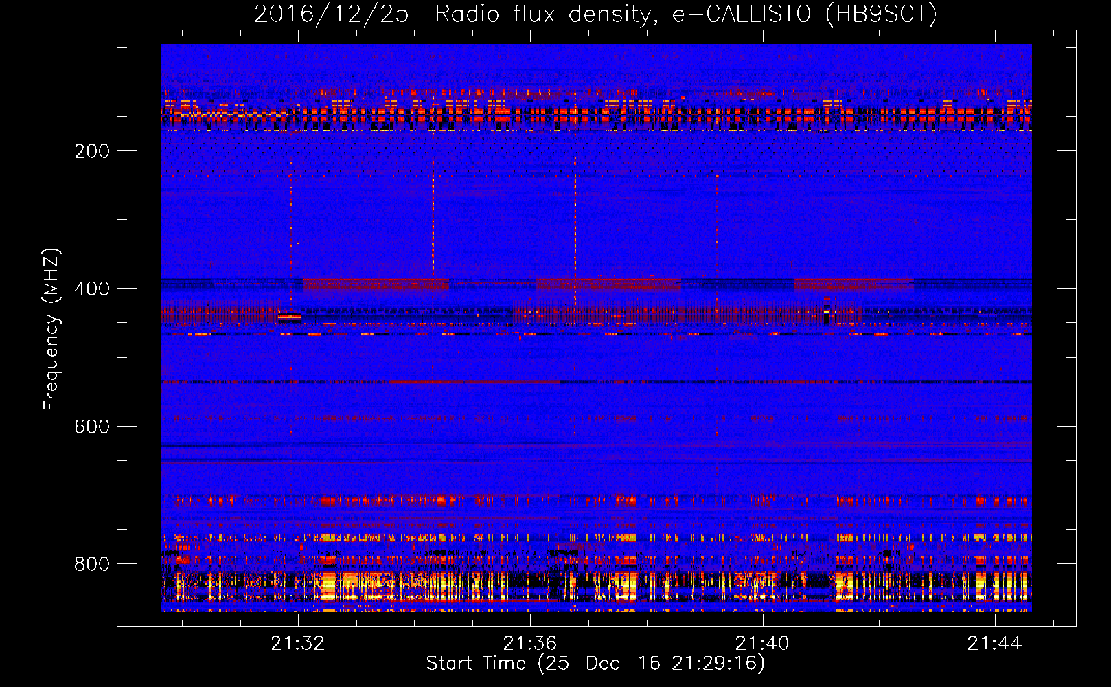Click the 21:36 time tick label
The image size is (1111, 687).
pos(530,643)
